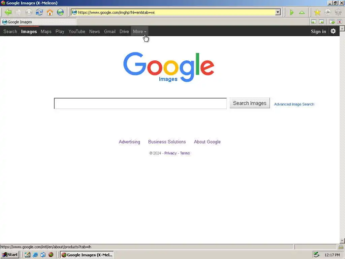
Task: Select the Google Images browser tab
Action: pos(38,22)
